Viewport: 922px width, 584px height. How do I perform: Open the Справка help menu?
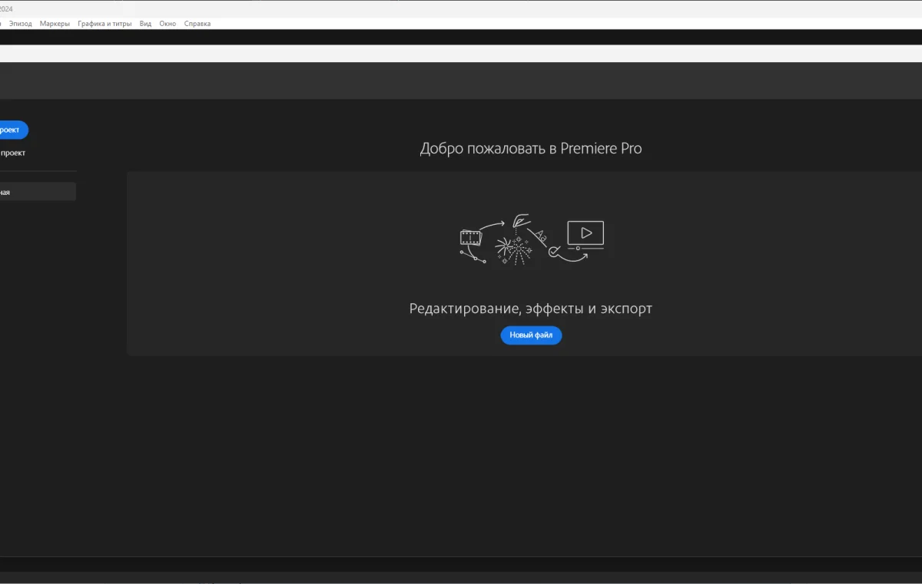(197, 24)
